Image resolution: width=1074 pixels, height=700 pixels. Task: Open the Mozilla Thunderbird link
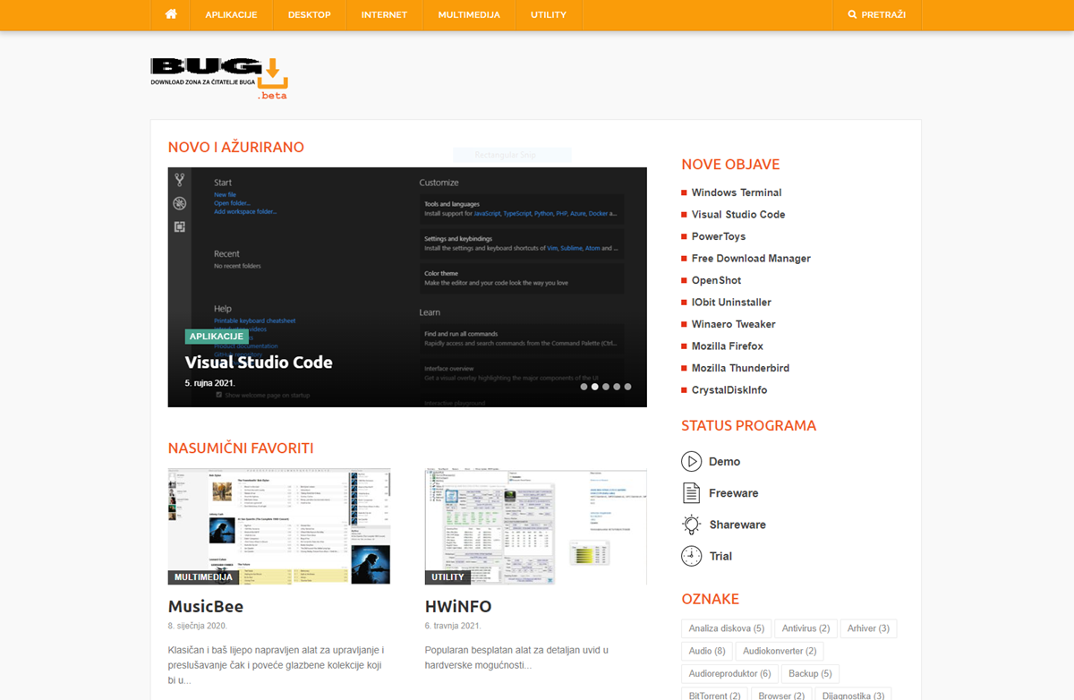[x=740, y=368]
